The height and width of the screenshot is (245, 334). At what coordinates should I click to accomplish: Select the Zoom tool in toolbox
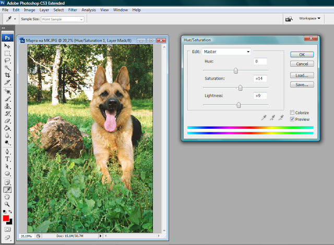click(x=7, y=204)
